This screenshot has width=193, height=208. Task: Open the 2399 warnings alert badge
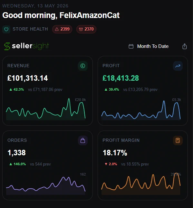[x=62, y=29]
